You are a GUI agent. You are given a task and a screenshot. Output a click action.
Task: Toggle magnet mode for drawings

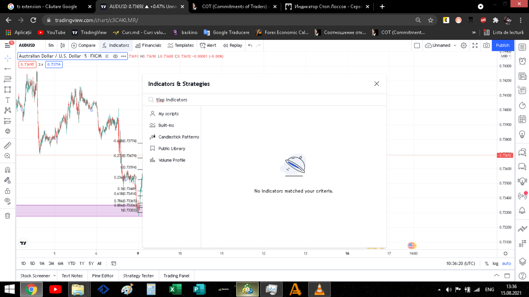(7, 170)
